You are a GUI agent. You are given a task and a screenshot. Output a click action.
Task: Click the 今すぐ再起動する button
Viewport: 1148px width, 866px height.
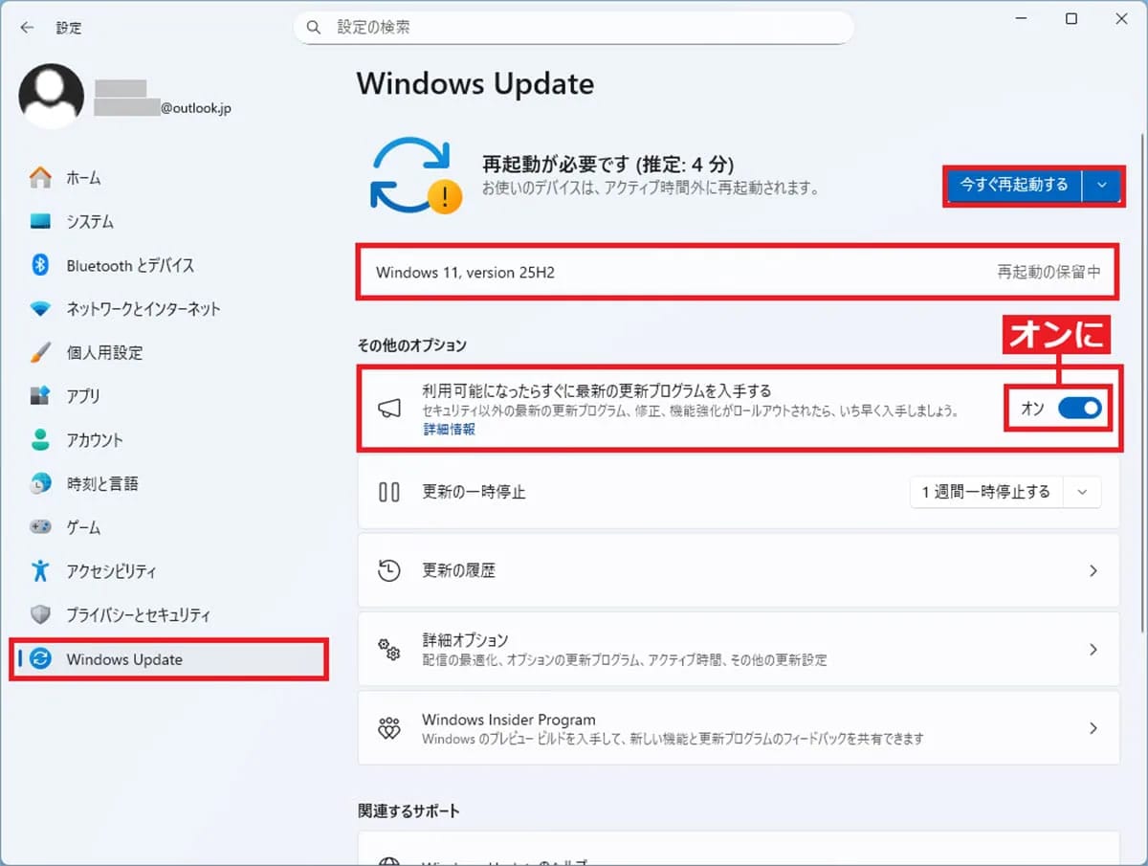1014,186
